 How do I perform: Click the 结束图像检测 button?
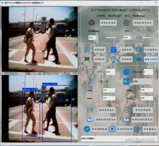99,129
